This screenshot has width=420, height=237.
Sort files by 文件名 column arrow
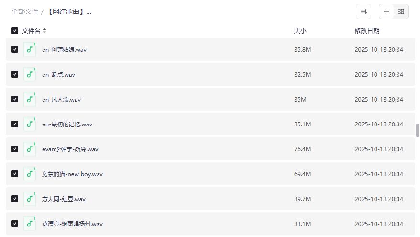tap(44, 31)
